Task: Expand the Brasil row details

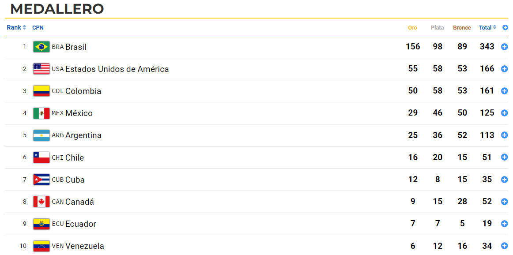Action: pyautogui.click(x=504, y=47)
